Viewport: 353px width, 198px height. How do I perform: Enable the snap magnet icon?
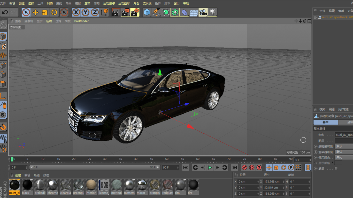pyautogui.click(x=3, y=127)
